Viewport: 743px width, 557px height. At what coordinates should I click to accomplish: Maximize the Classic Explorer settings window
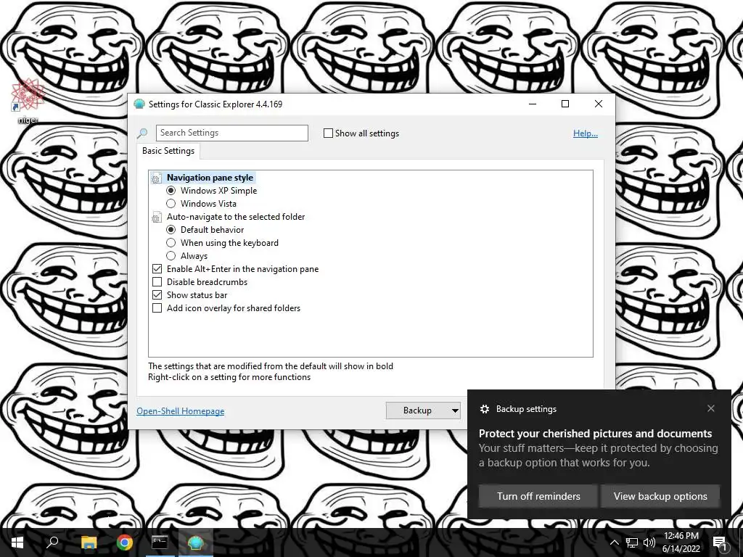pos(565,104)
